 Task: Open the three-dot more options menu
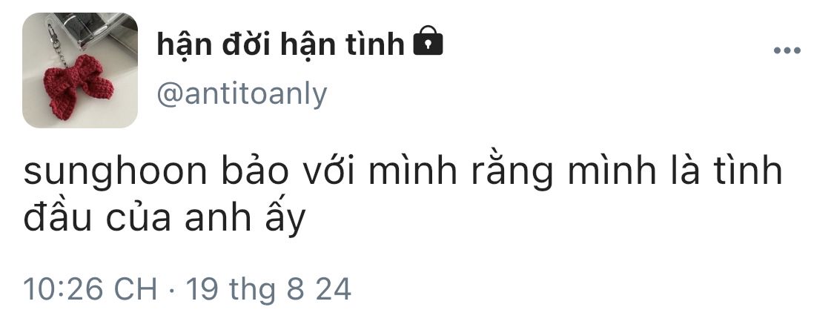tap(787, 50)
